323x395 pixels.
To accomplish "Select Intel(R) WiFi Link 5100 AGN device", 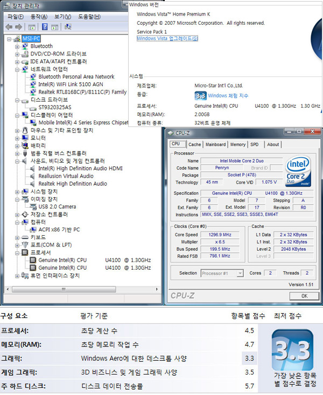I will tap(71, 84).
